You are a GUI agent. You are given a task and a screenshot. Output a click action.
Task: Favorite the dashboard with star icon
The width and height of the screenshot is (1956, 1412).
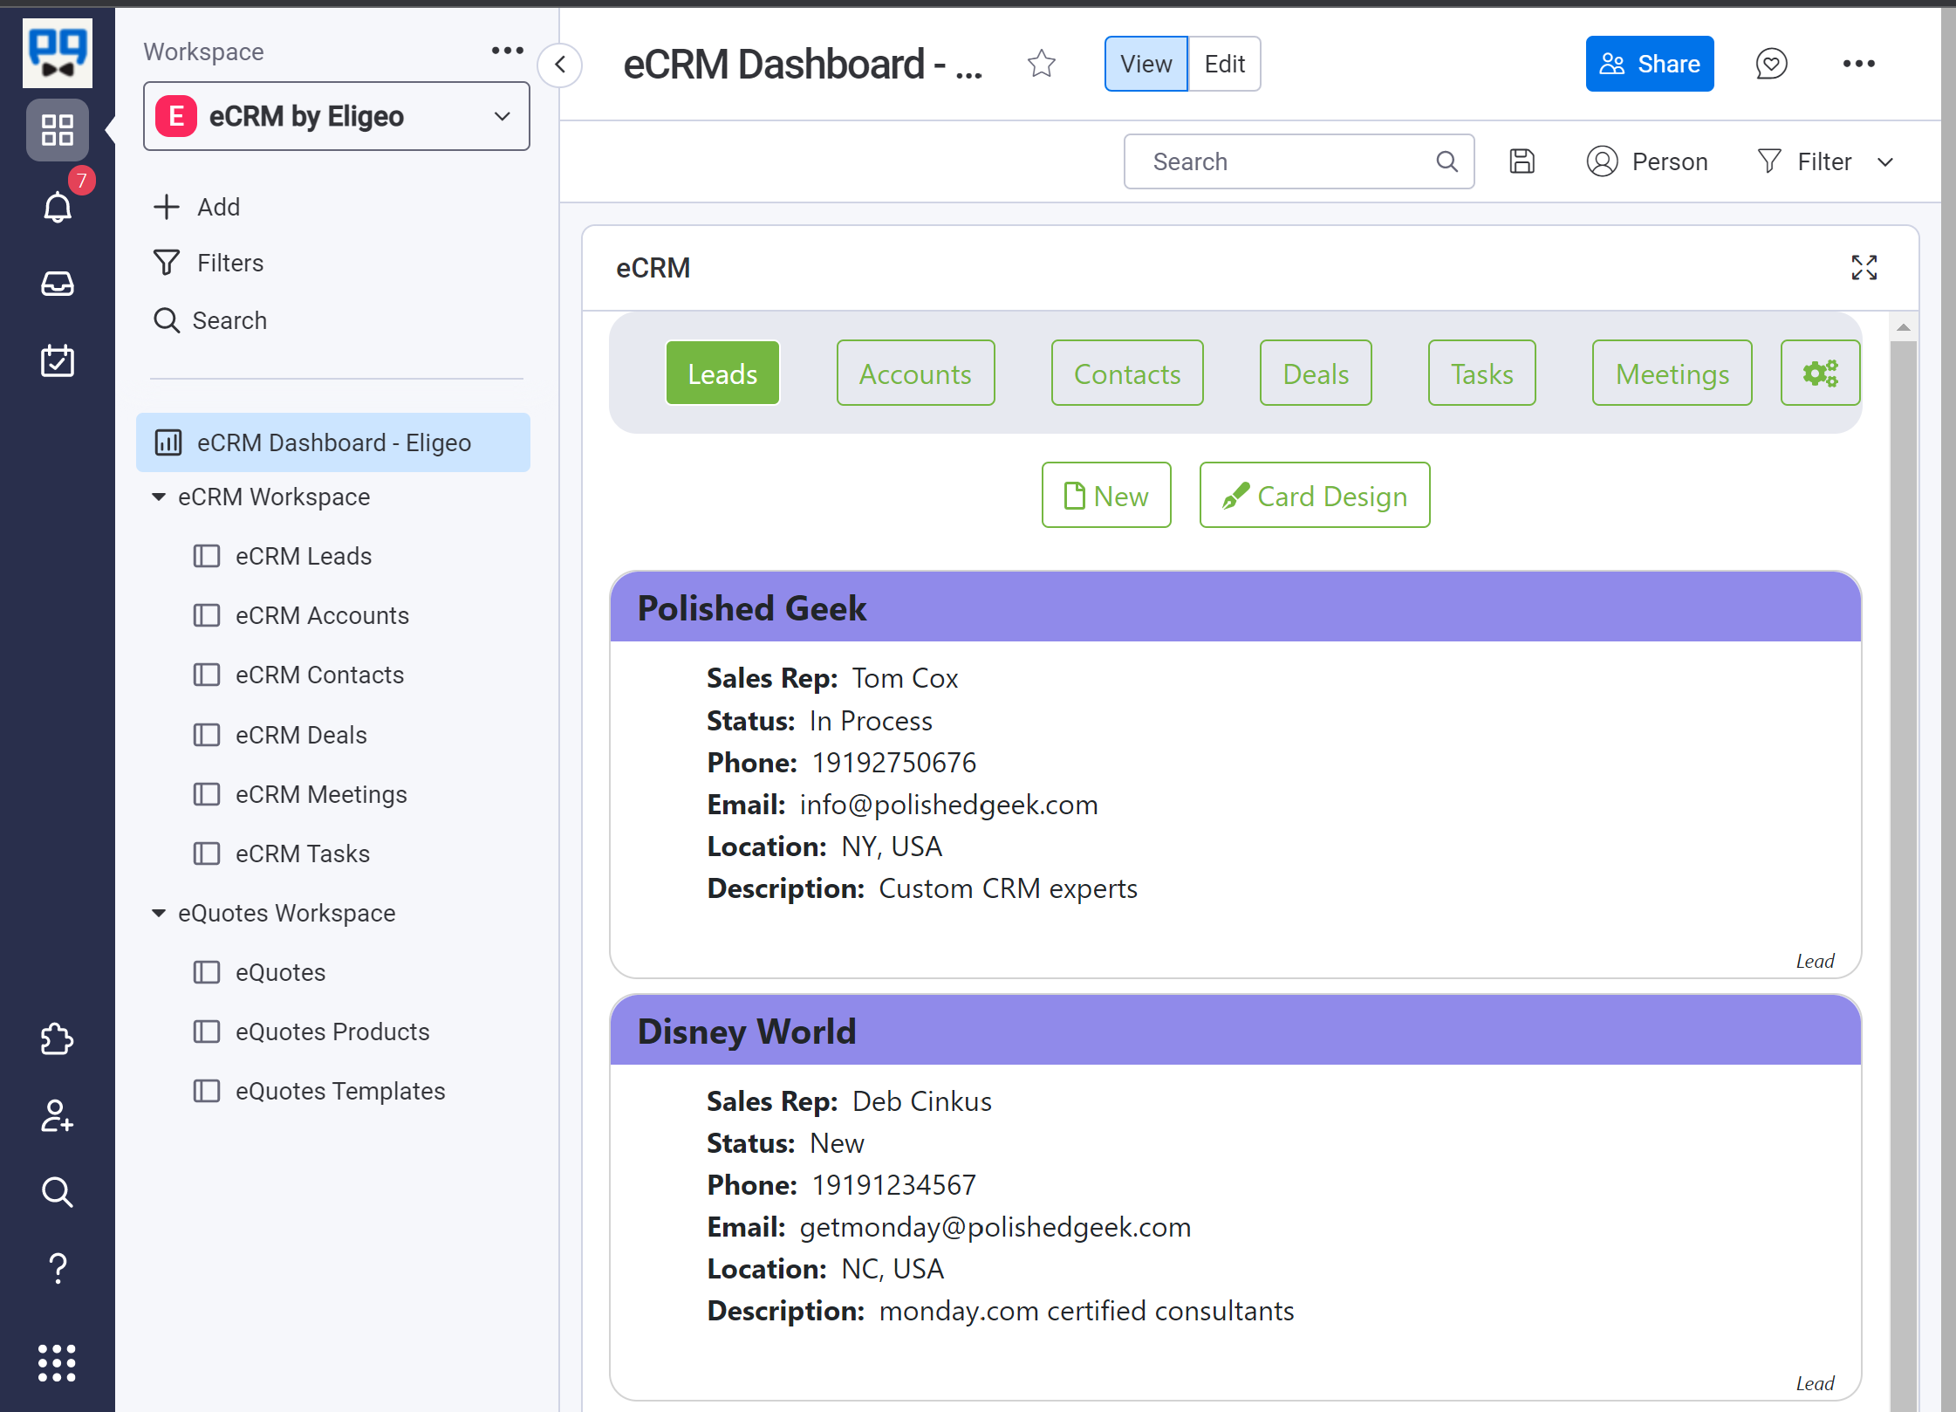tap(1041, 64)
